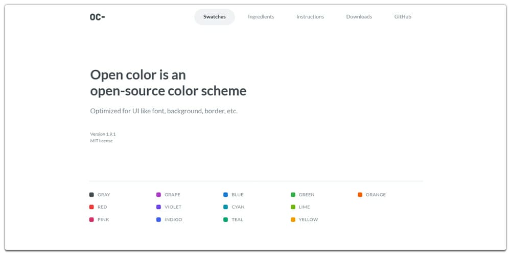The width and height of the screenshot is (511, 255).
Task: Go to the Instructions section
Action: click(310, 17)
